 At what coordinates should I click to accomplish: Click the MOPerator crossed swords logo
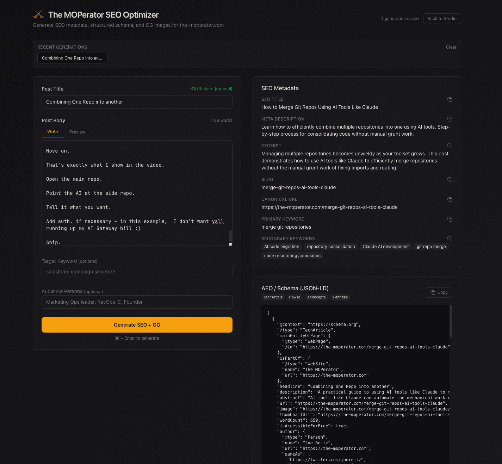(38, 14)
